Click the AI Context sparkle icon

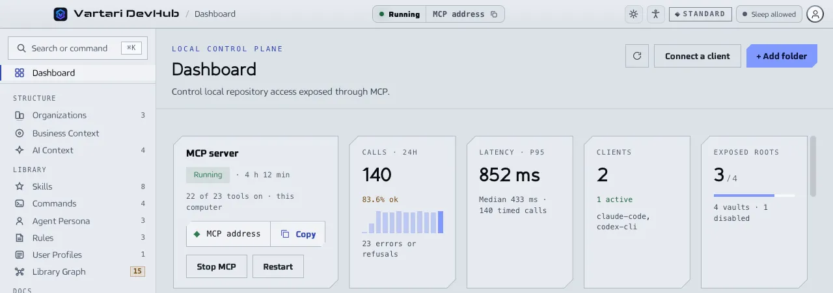coord(20,150)
